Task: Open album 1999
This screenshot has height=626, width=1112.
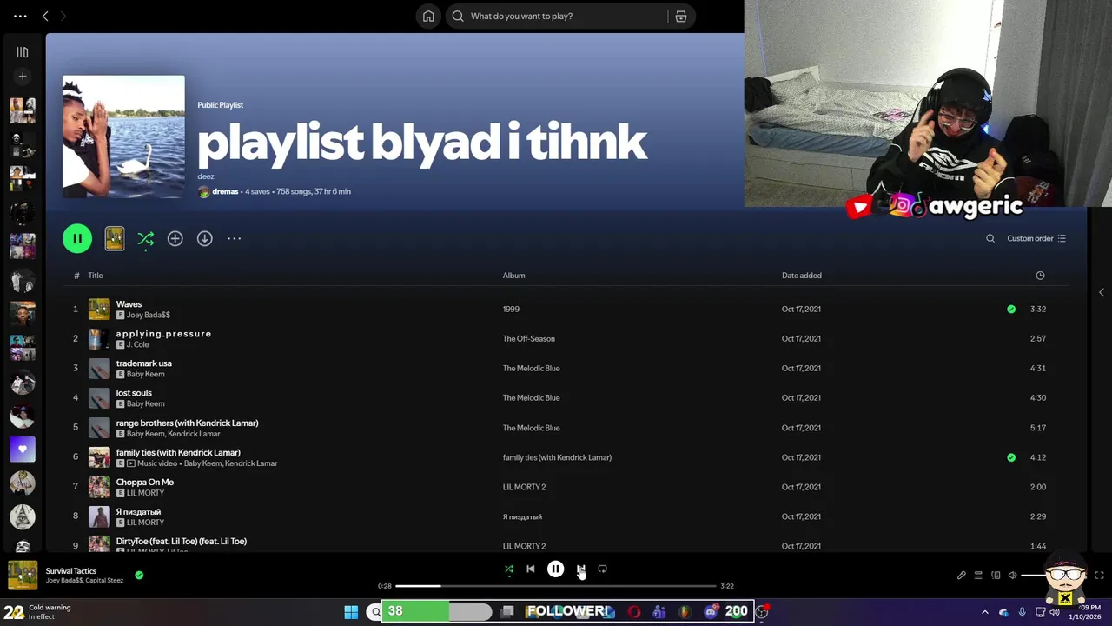Action: point(511,310)
